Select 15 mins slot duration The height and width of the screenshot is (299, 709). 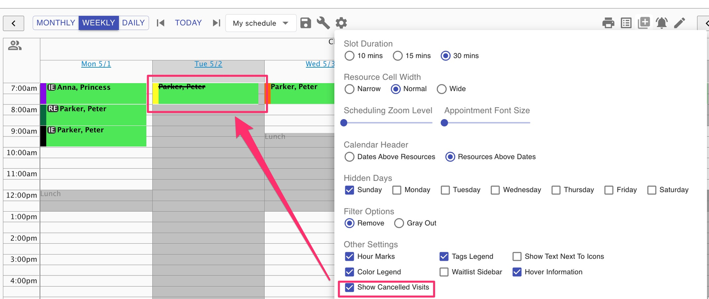pos(398,56)
